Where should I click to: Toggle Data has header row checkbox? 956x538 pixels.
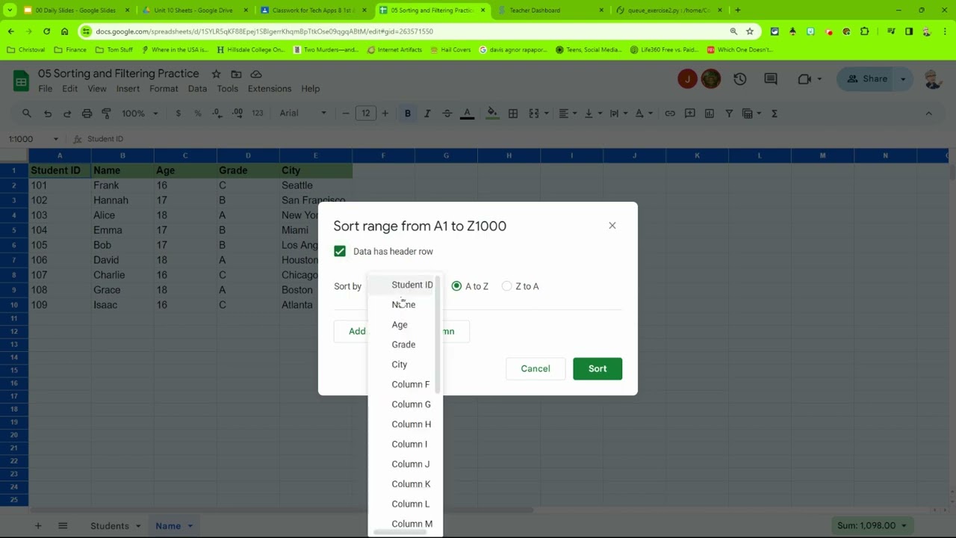pos(340,252)
